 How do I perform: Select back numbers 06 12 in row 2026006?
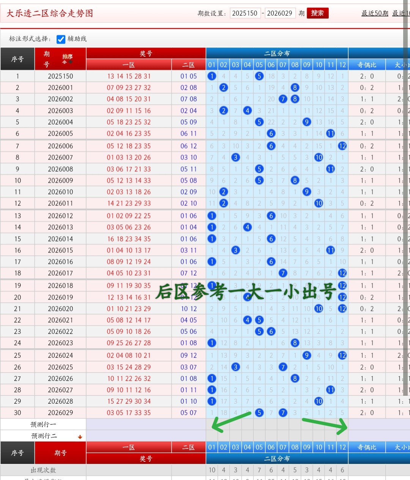189,146
